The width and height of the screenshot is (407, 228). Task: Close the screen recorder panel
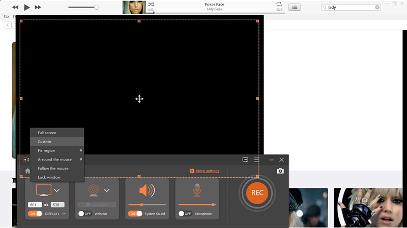(282, 160)
